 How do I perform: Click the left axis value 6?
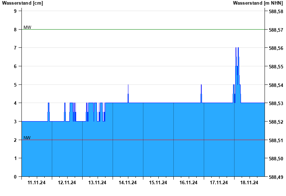click(x=15, y=66)
